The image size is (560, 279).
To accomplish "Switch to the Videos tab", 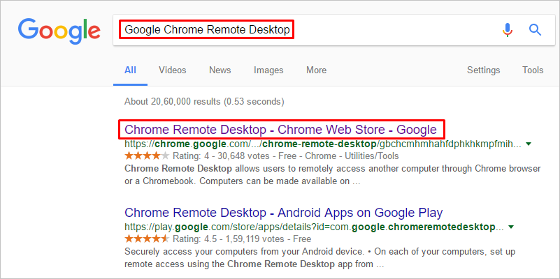I will (173, 70).
